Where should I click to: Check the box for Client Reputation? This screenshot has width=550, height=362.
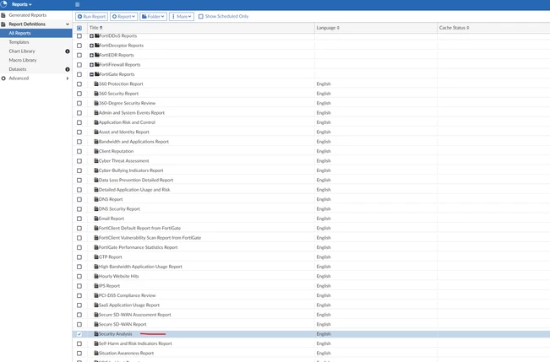[x=79, y=151]
